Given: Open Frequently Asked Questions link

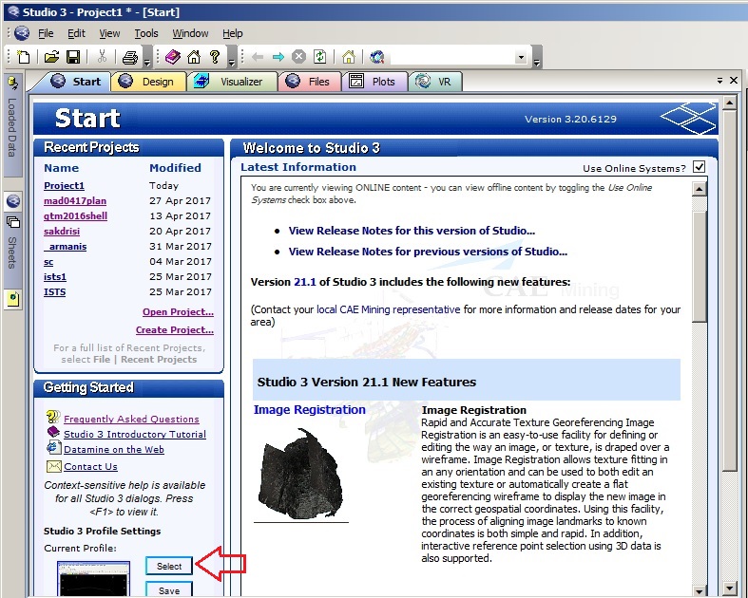Looking at the screenshot, I should click(131, 419).
